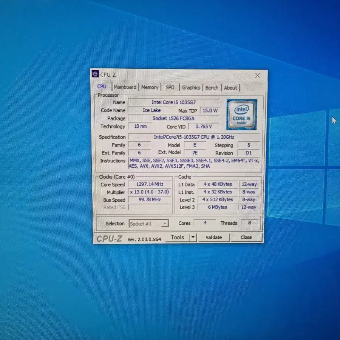Click the Cores count value 4
The image size is (340, 340).
tap(205, 223)
